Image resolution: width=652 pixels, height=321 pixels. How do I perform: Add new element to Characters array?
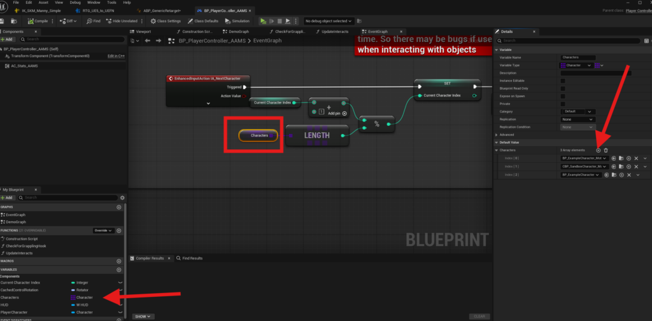click(x=598, y=150)
